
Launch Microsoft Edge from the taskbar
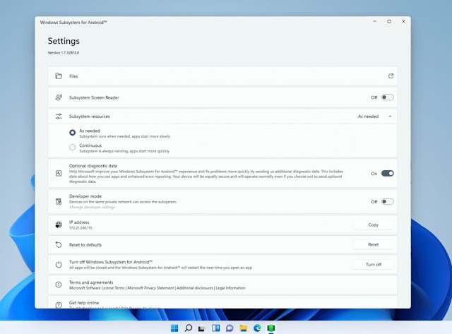tap(257, 328)
